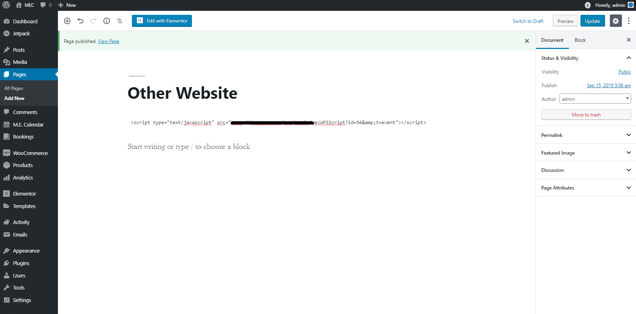Open the comments bubble in admin bar
This screenshot has width=636, height=314.
pyautogui.click(x=46, y=5)
